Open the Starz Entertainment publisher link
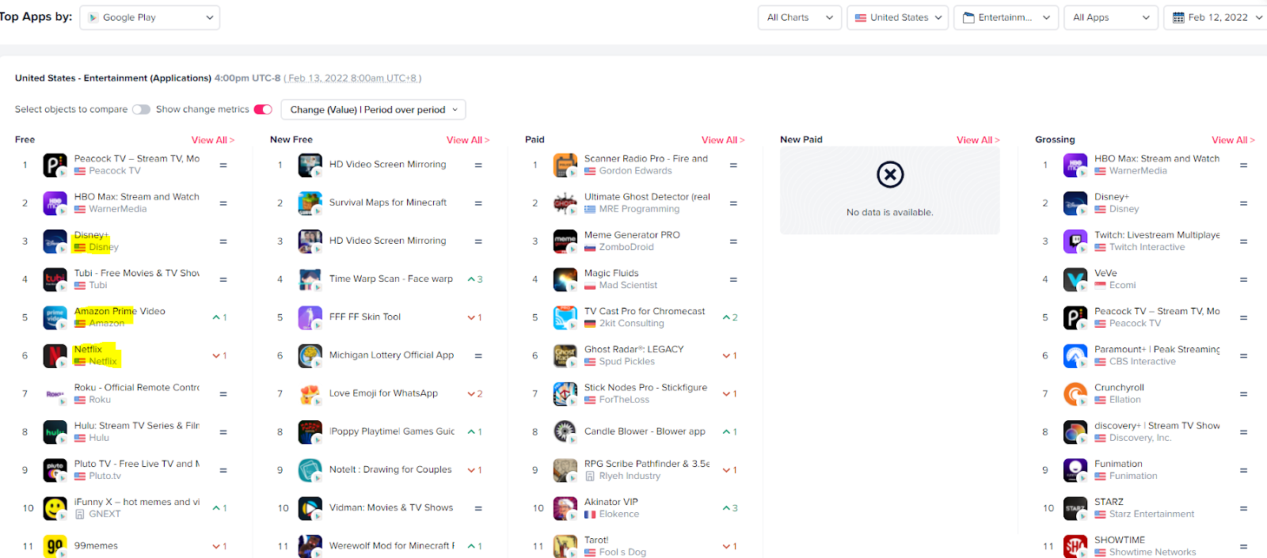 1151,514
